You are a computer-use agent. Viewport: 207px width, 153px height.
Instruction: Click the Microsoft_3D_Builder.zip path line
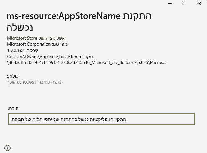[x=86, y=62]
